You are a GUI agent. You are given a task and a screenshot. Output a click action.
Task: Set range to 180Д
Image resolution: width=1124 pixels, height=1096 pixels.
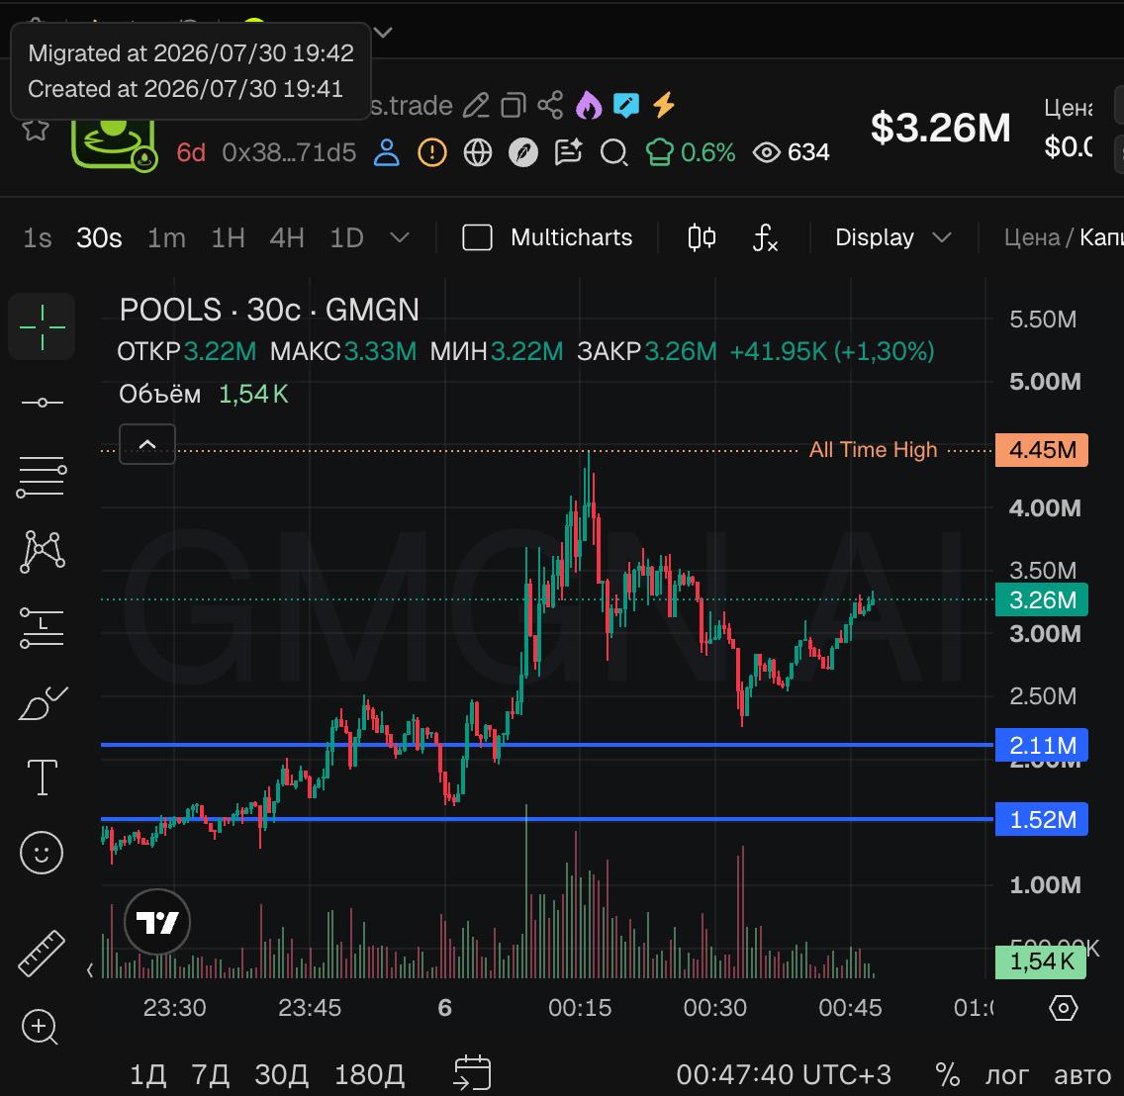369,1074
